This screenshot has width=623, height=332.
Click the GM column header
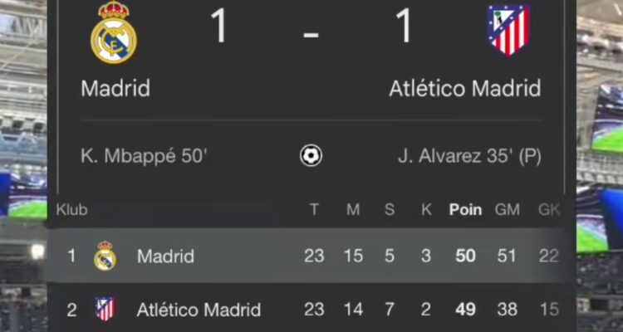[x=507, y=210]
